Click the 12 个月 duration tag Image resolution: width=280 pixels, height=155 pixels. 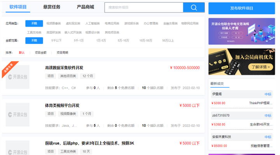click(x=87, y=76)
